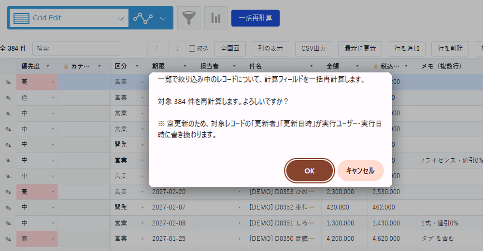
Task: Select the 7ライセンス・値引0% memo cell
Action: (x=450, y=160)
